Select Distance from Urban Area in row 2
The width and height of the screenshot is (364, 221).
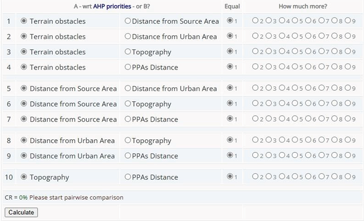(128, 37)
